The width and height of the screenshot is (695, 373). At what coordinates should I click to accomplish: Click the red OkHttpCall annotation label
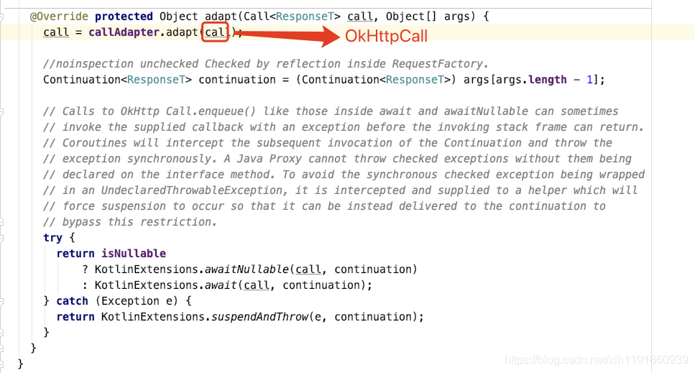386,36
